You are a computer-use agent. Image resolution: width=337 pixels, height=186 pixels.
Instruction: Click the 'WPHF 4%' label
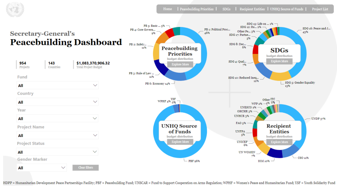pos(164,101)
